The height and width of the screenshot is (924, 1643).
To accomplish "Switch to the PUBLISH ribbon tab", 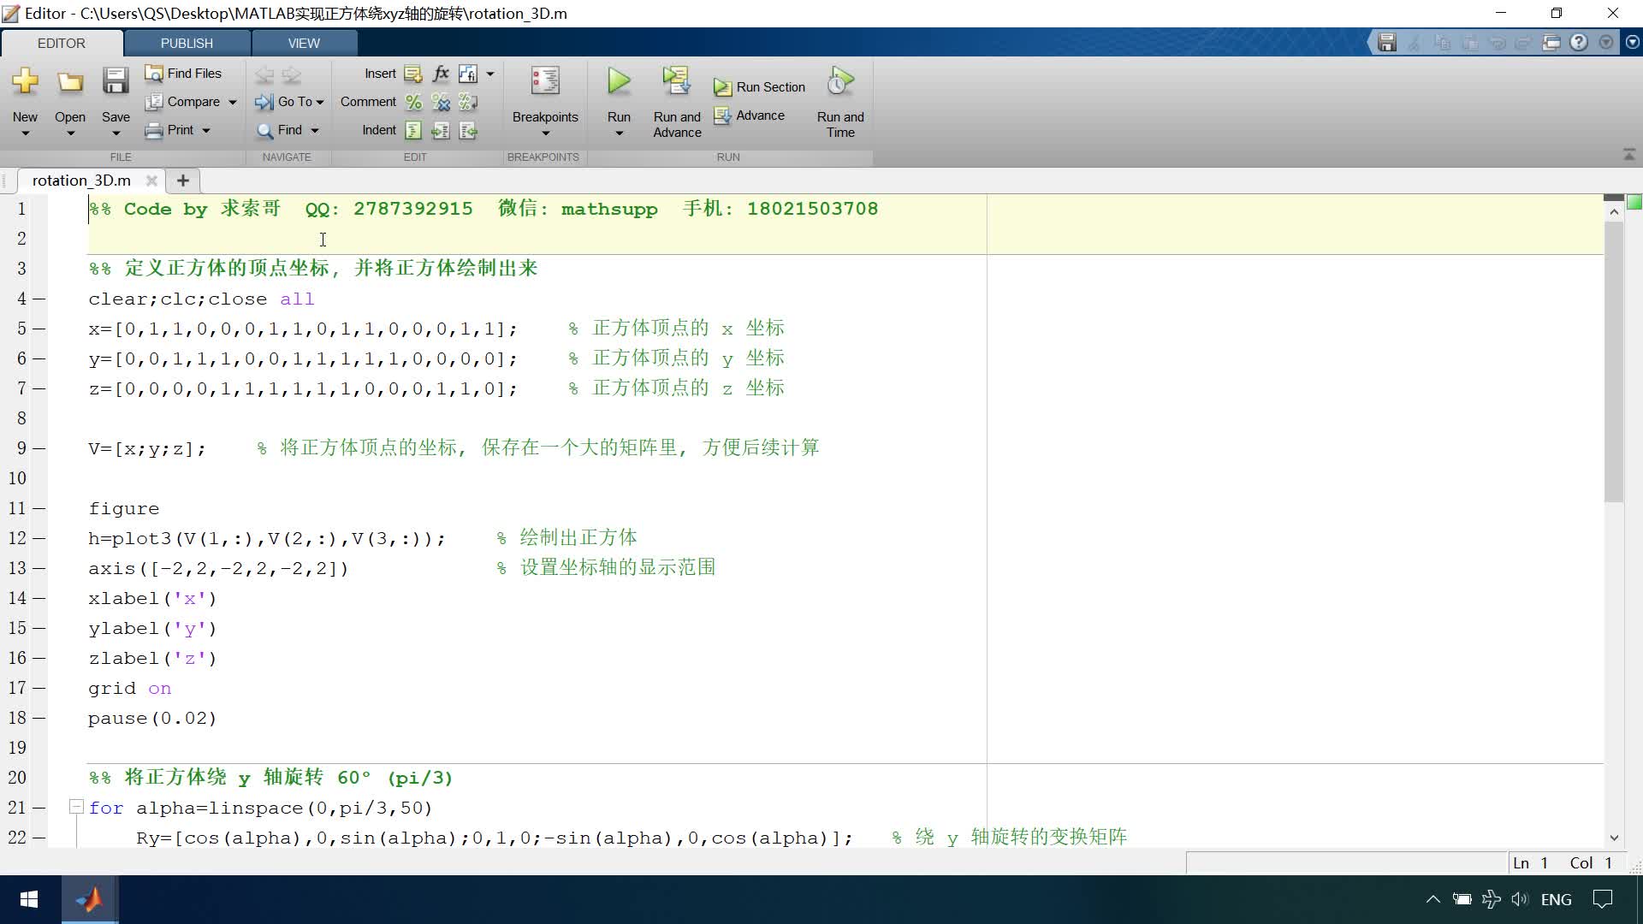I will [x=187, y=43].
